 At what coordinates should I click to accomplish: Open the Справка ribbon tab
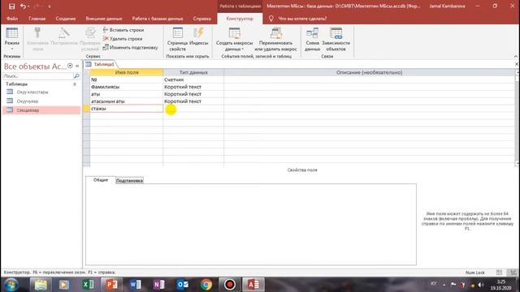[x=202, y=19]
